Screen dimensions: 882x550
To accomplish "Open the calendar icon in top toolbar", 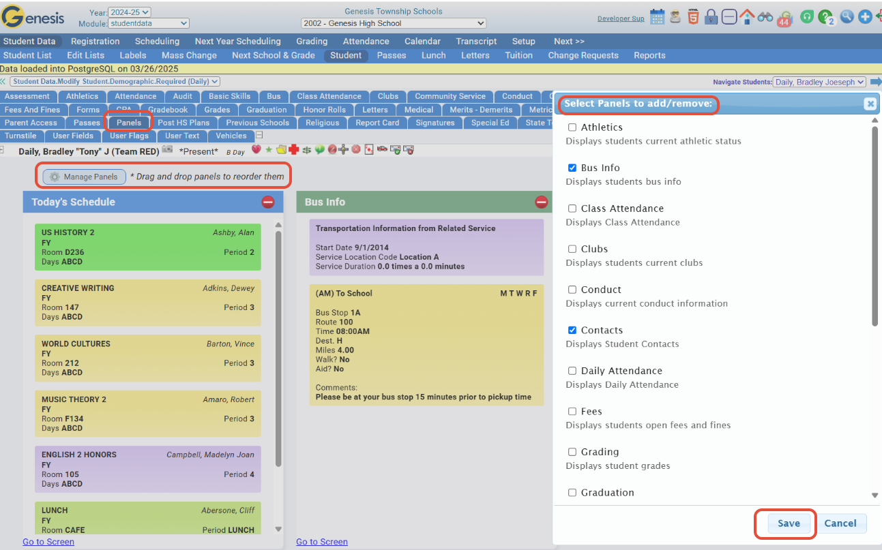I will tap(657, 17).
